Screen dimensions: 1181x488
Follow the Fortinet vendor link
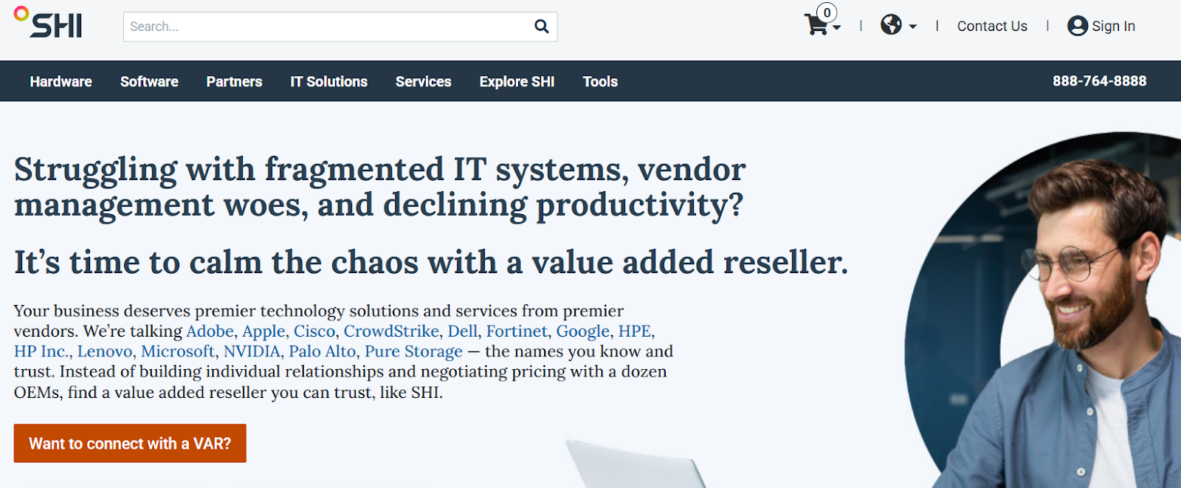tap(517, 331)
